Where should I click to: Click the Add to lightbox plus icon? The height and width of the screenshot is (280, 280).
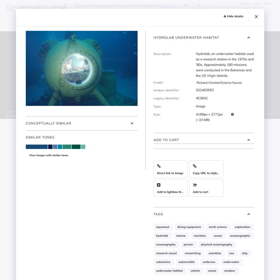(159, 185)
